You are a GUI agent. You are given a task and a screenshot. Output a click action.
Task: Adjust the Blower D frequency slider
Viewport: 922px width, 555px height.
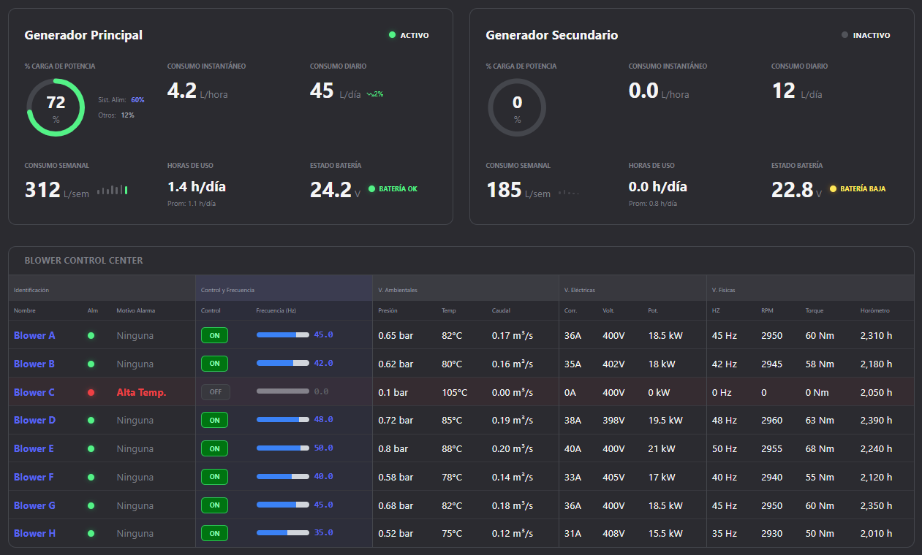tap(282, 420)
